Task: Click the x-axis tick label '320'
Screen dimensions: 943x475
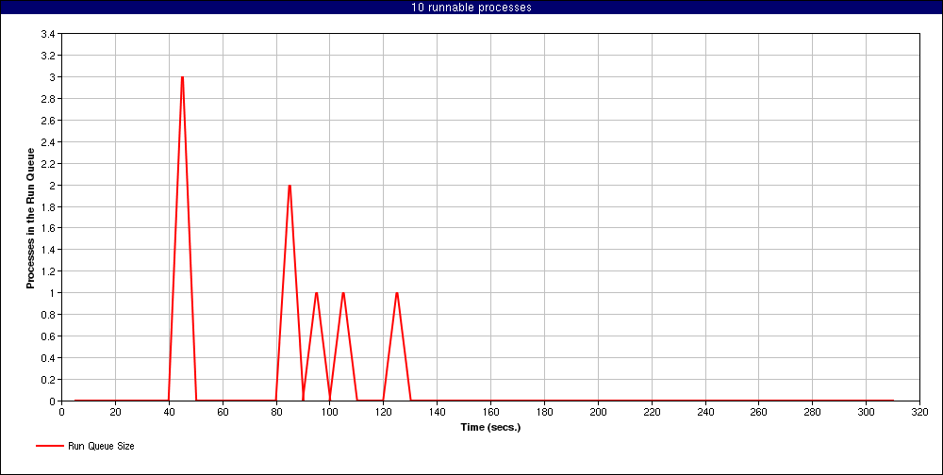Action: [x=919, y=412]
